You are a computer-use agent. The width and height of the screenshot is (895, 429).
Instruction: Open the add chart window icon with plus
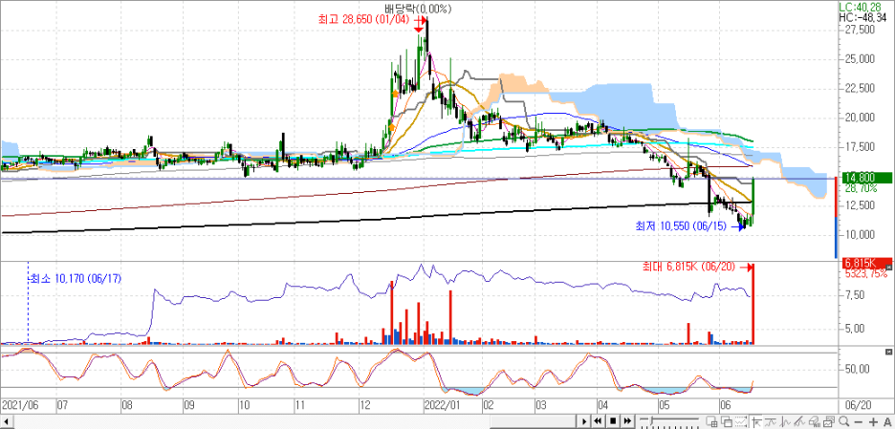pyautogui.click(x=711, y=421)
